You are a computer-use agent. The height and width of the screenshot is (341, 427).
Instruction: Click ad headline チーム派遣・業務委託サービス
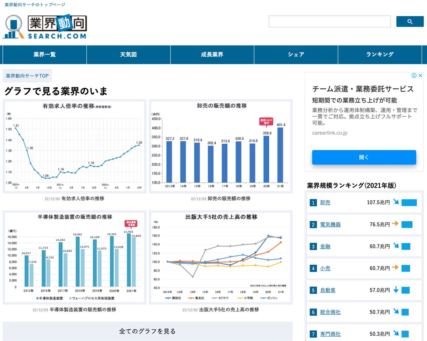(363, 89)
